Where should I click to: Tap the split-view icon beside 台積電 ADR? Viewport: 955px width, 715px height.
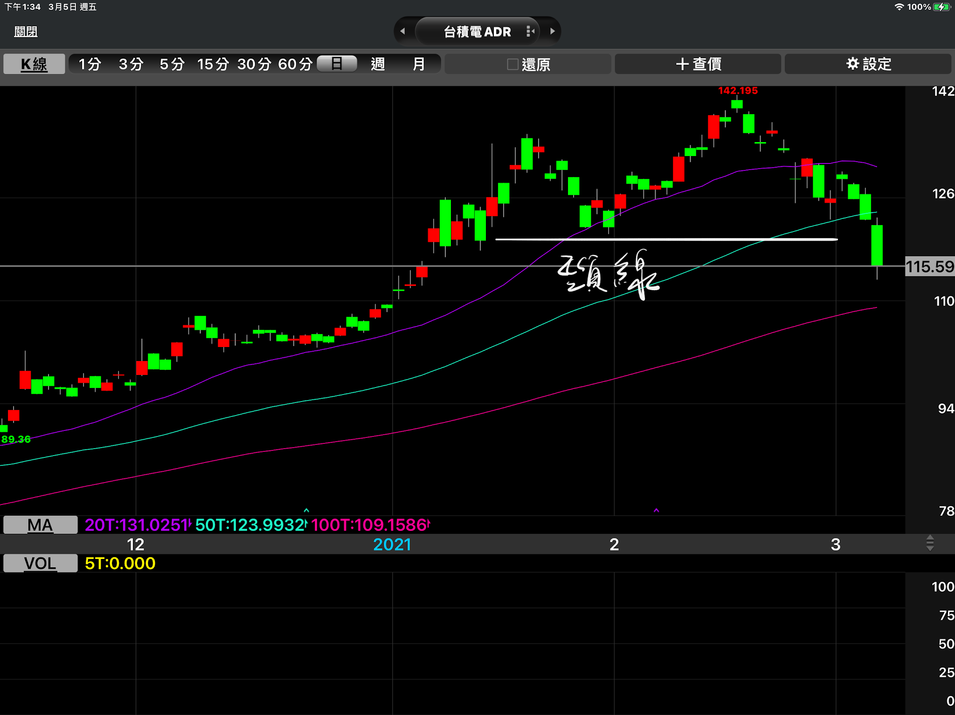click(x=530, y=31)
